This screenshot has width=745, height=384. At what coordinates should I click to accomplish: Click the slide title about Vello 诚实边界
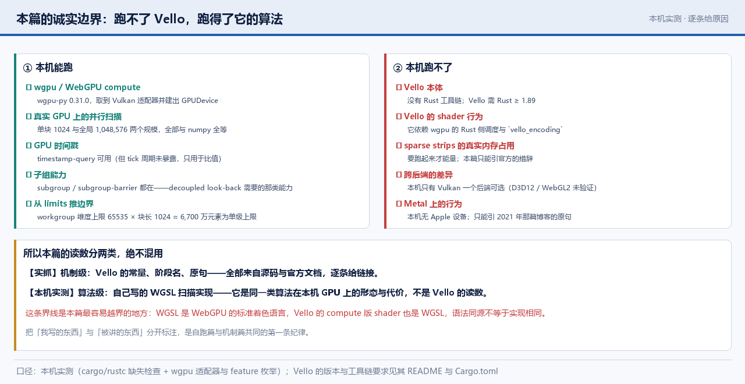click(x=150, y=19)
